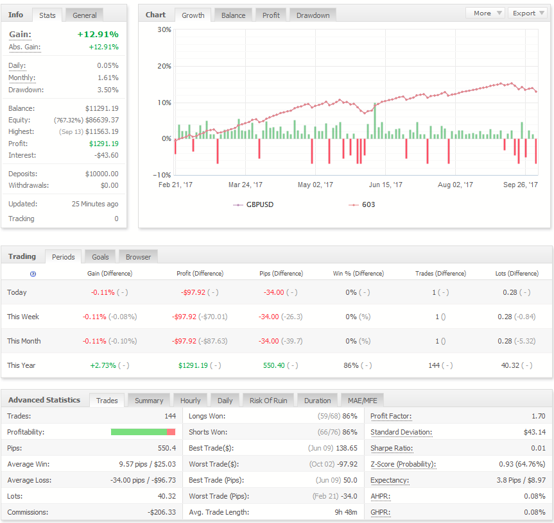Toggle 603 series in chart legend
The image size is (554, 523).
pyautogui.click(x=362, y=205)
